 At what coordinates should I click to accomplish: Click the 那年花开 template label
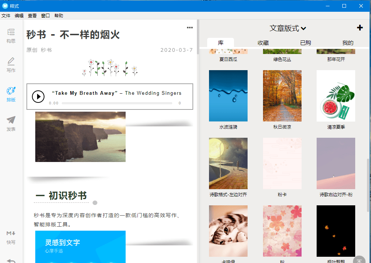point(336,60)
